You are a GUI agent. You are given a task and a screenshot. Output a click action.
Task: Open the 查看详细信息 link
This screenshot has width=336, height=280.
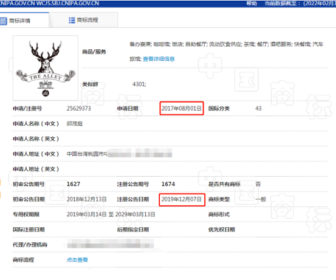coord(159,59)
